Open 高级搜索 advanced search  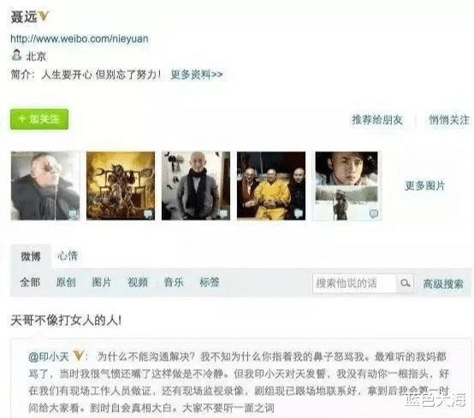click(x=443, y=284)
